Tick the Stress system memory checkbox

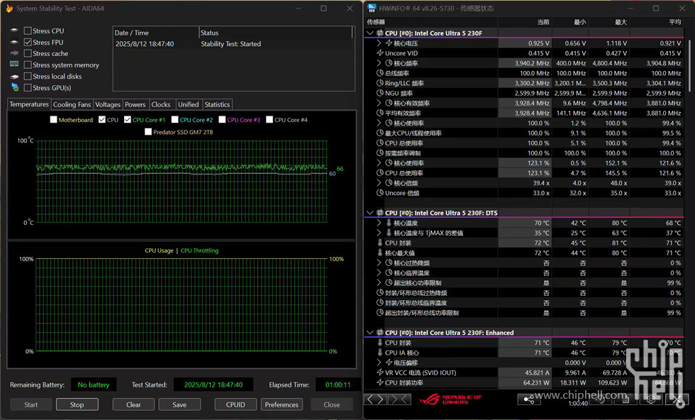tap(28, 65)
